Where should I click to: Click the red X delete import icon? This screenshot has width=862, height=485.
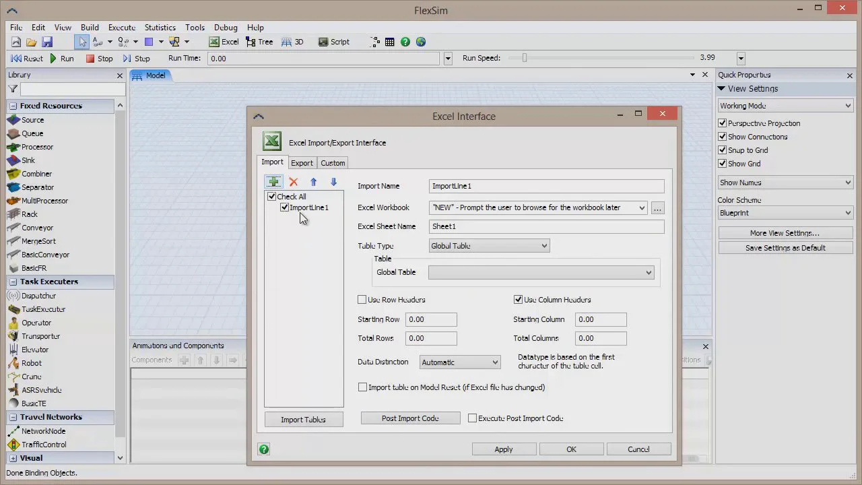(x=293, y=182)
